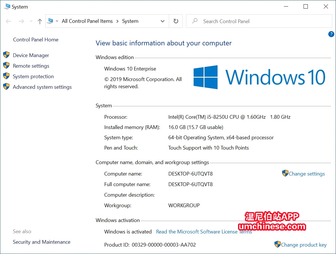Click Touch Support with 10 Touch Points
Screen dimensions: 336x254
tap(208, 148)
